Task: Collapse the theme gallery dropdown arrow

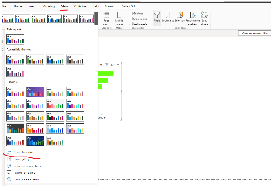Action: coord(96,19)
